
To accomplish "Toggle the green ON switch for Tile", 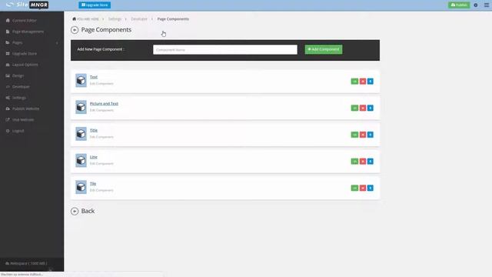I will (354, 188).
